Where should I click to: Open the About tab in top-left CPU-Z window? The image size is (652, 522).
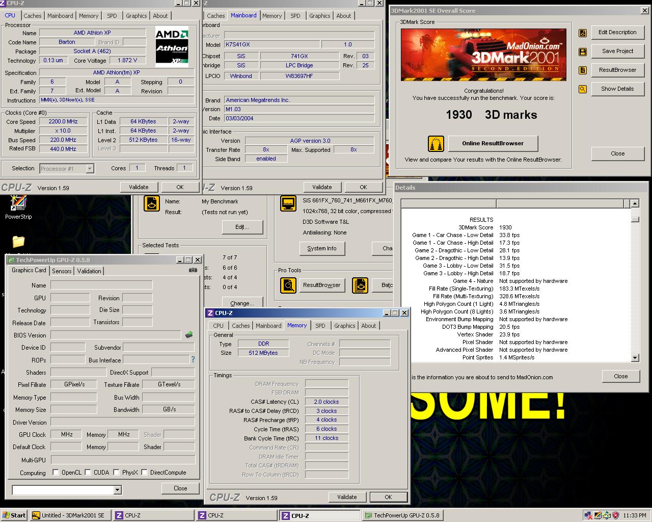[160, 16]
